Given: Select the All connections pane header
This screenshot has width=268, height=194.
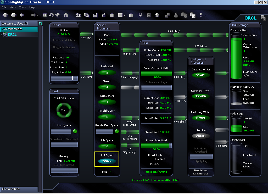Looking at the screenshot, I should pos(19,189).
